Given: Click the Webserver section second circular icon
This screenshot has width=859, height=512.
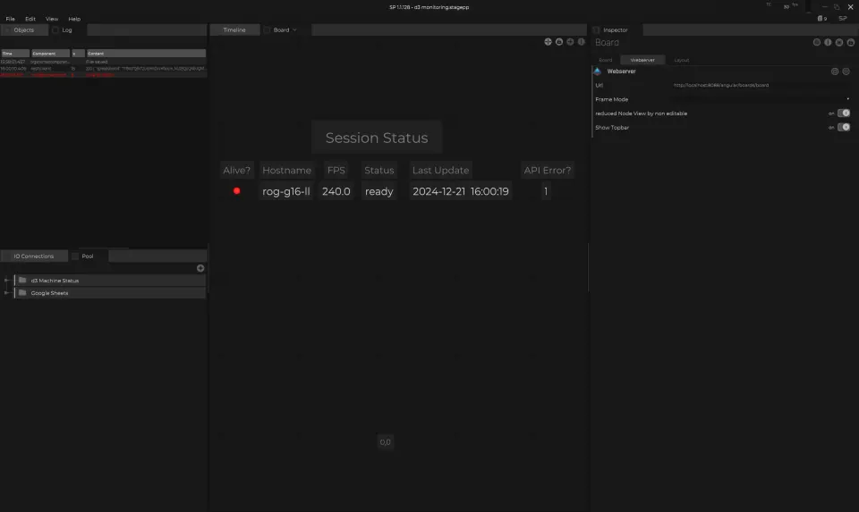Looking at the screenshot, I should [846, 71].
